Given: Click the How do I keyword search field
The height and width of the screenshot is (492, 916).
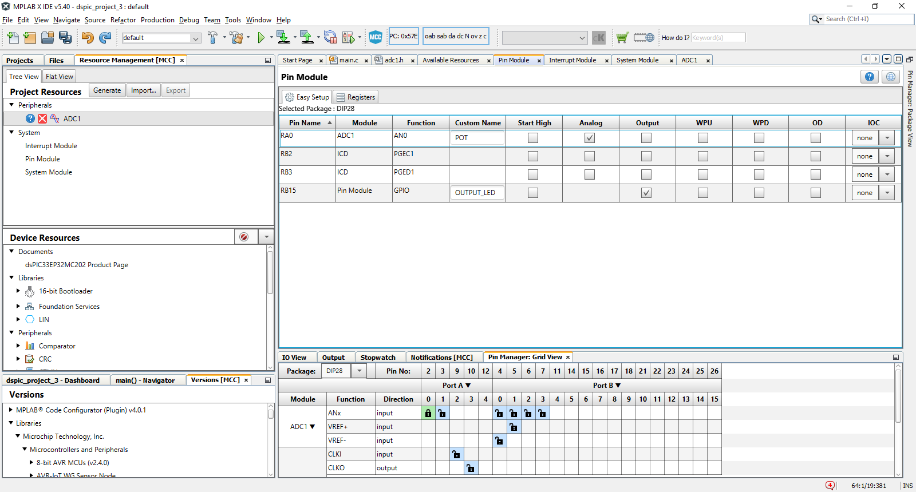Looking at the screenshot, I should pyautogui.click(x=718, y=38).
